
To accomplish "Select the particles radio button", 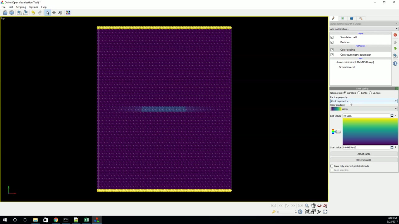I will pyautogui.click(x=345, y=93).
